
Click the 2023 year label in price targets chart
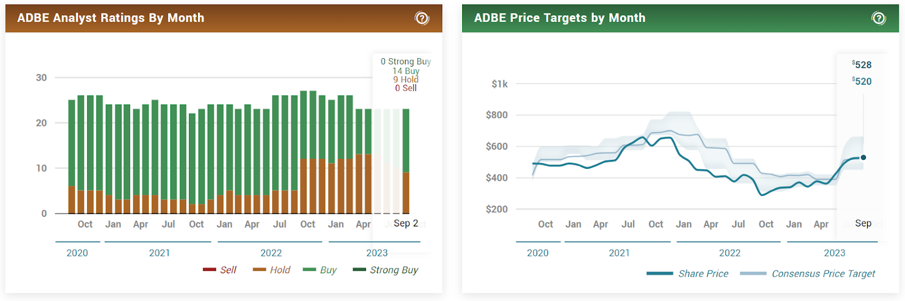834,253
